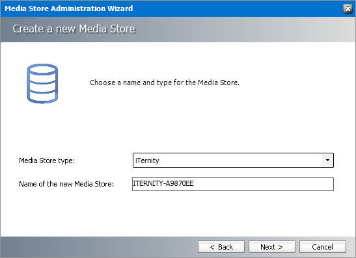This screenshot has height=258, width=356.
Task: Close the Media Store Administration Wizard window
Action: pyautogui.click(x=348, y=8)
